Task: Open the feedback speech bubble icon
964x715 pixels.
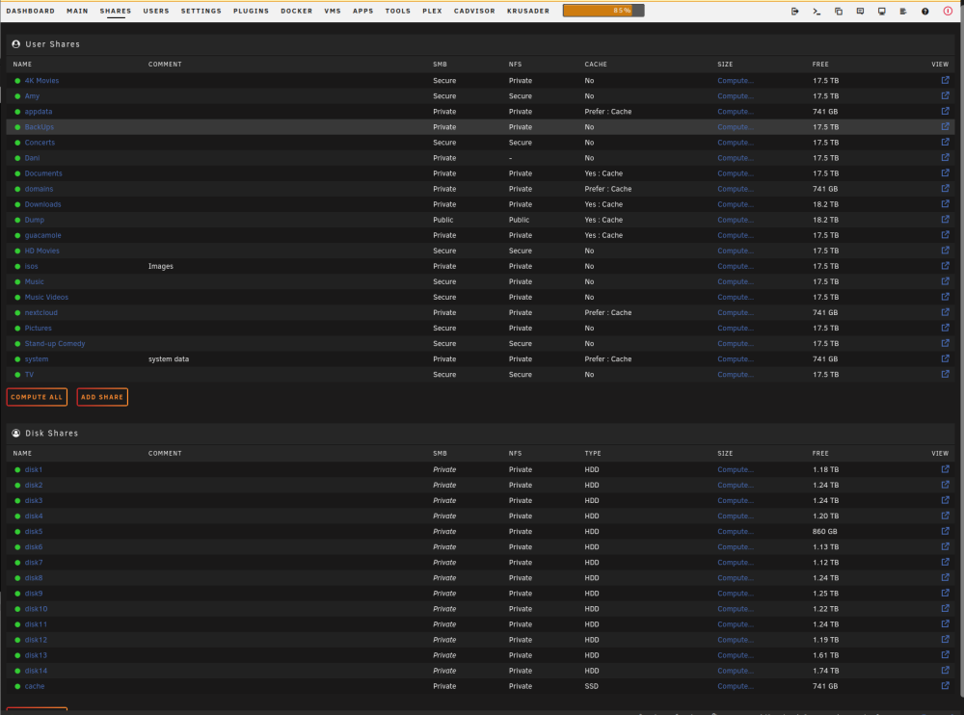Action: (x=860, y=11)
